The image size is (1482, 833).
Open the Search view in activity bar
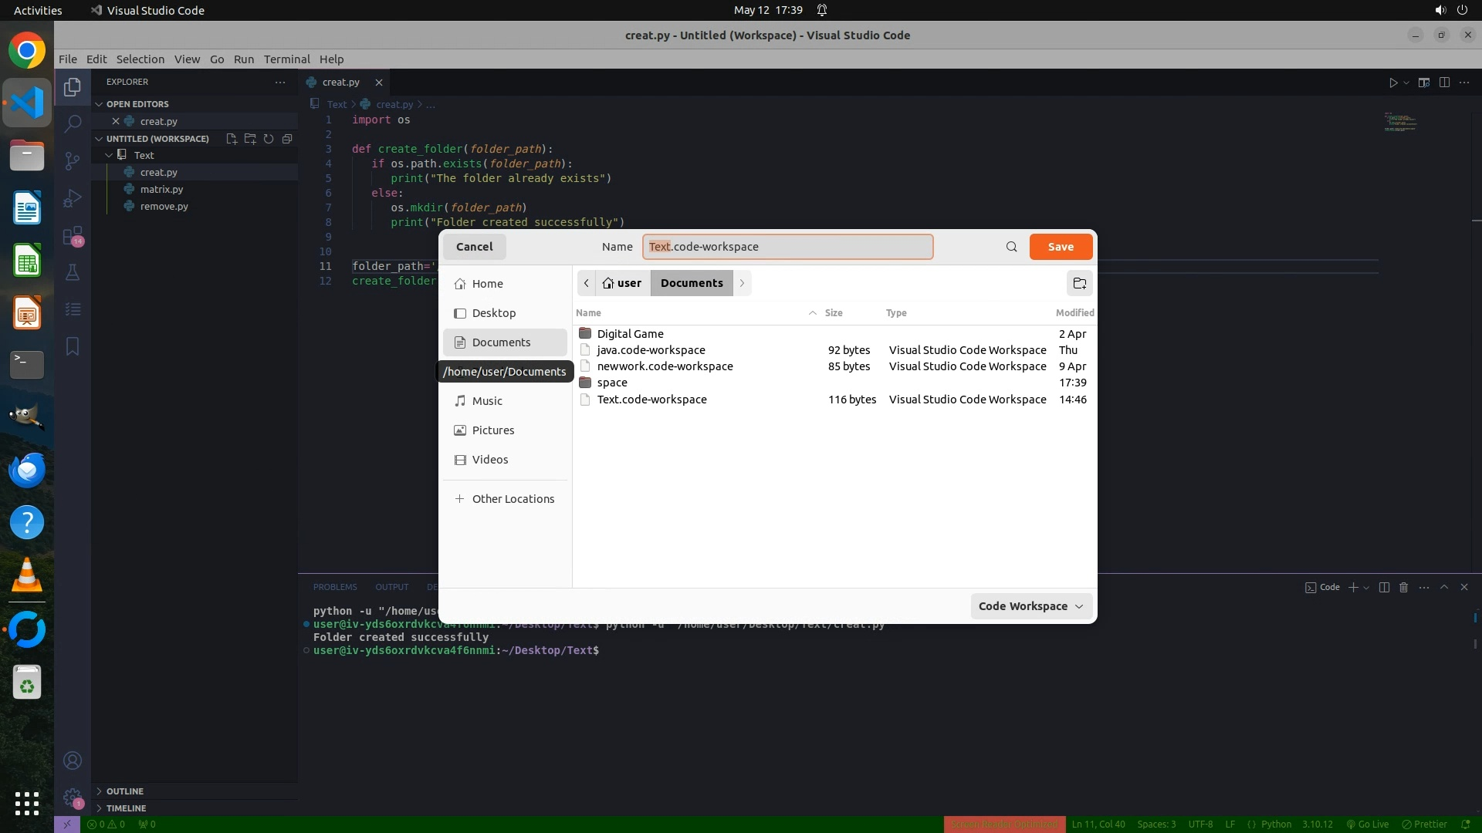pyautogui.click(x=73, y=123)
